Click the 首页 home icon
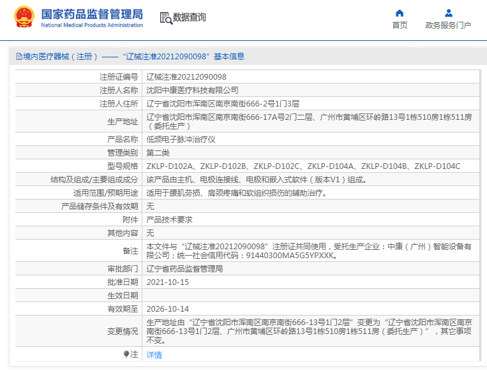 click(x=400, y=13)
